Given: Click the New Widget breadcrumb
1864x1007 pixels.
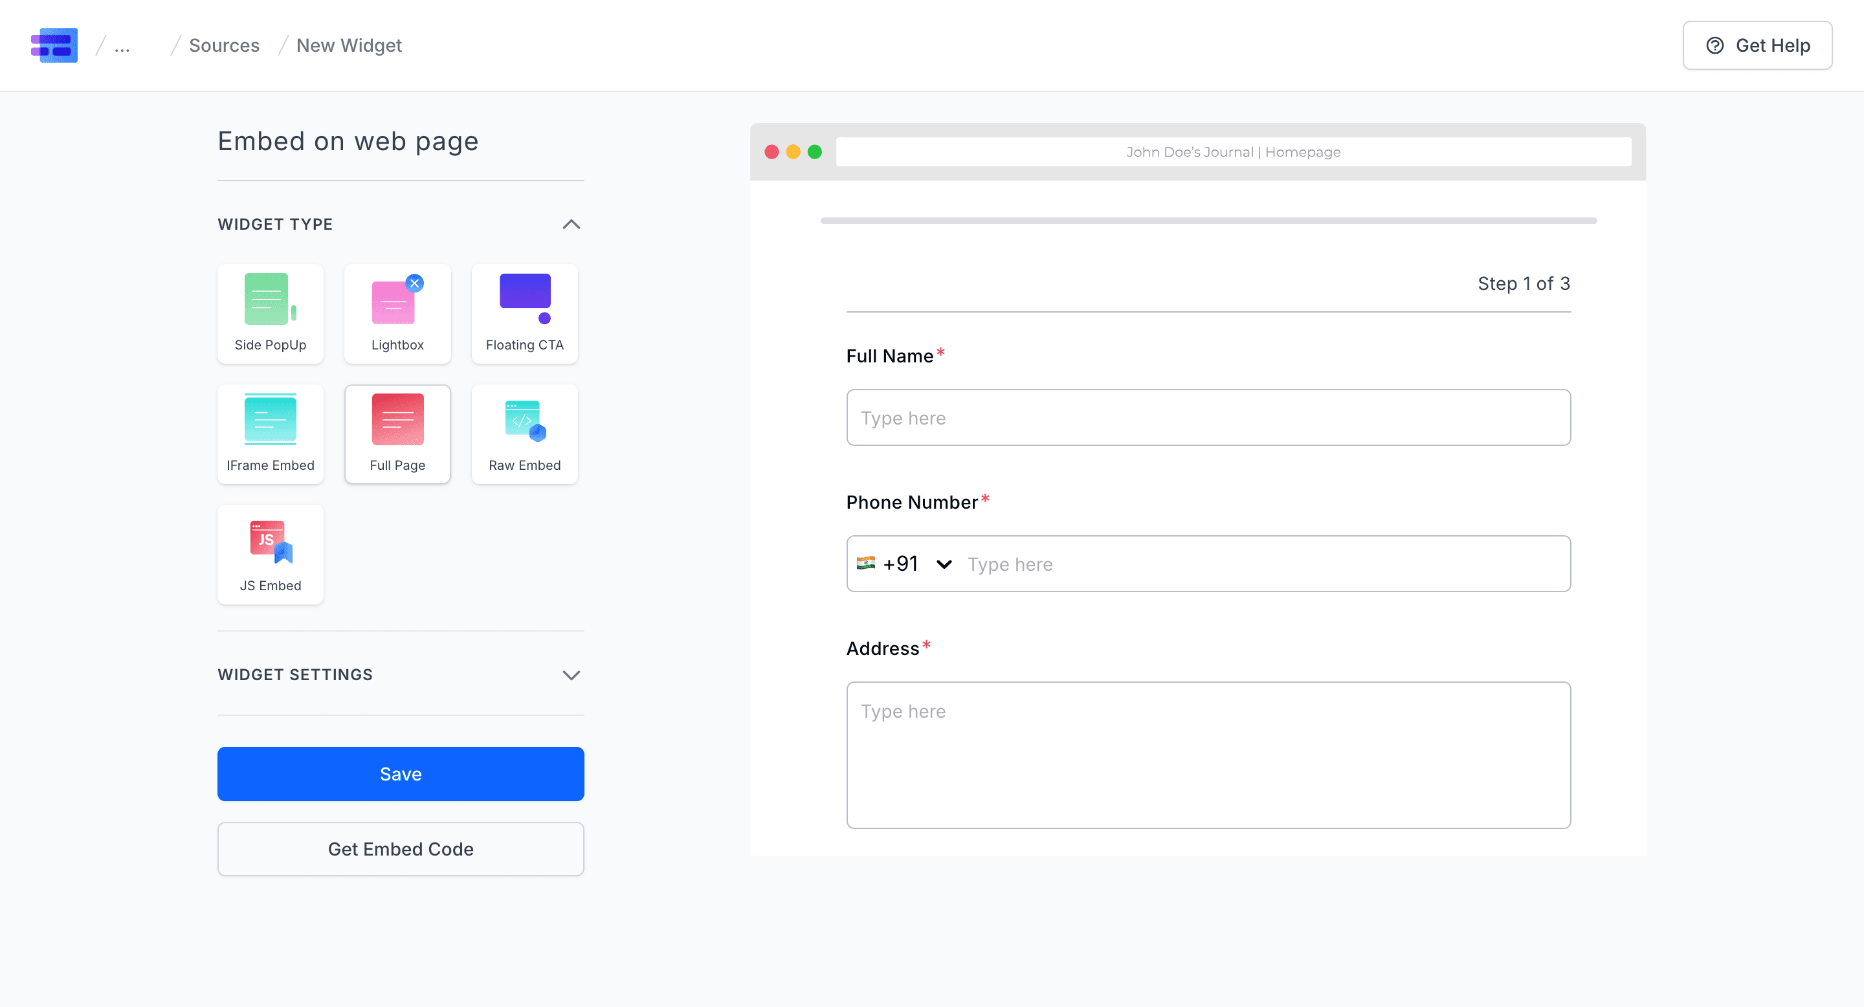Looking at the screenshot, I should point(349,45).
